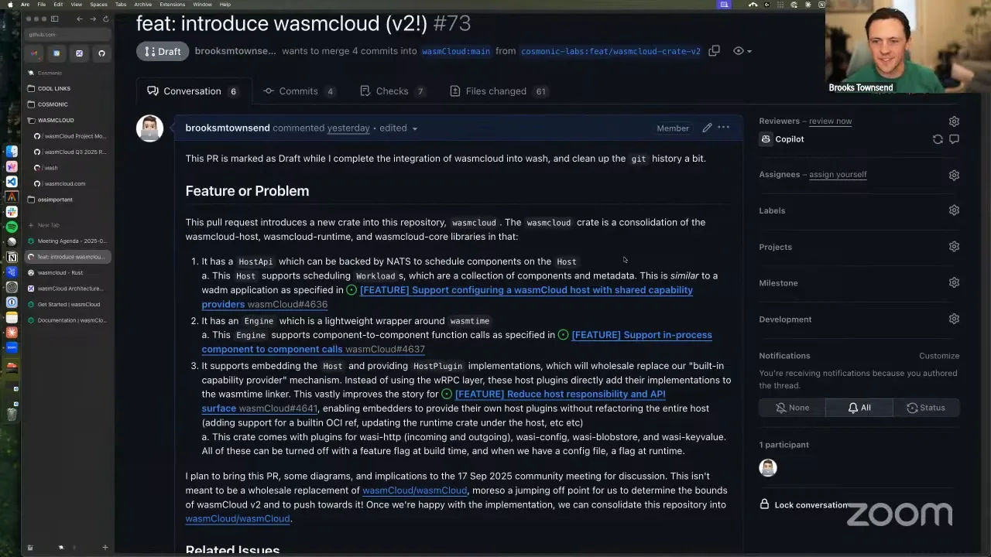Viewport: 991px width, 557px height.
Task: Open Slack from the dock
Action: [12, 212]
